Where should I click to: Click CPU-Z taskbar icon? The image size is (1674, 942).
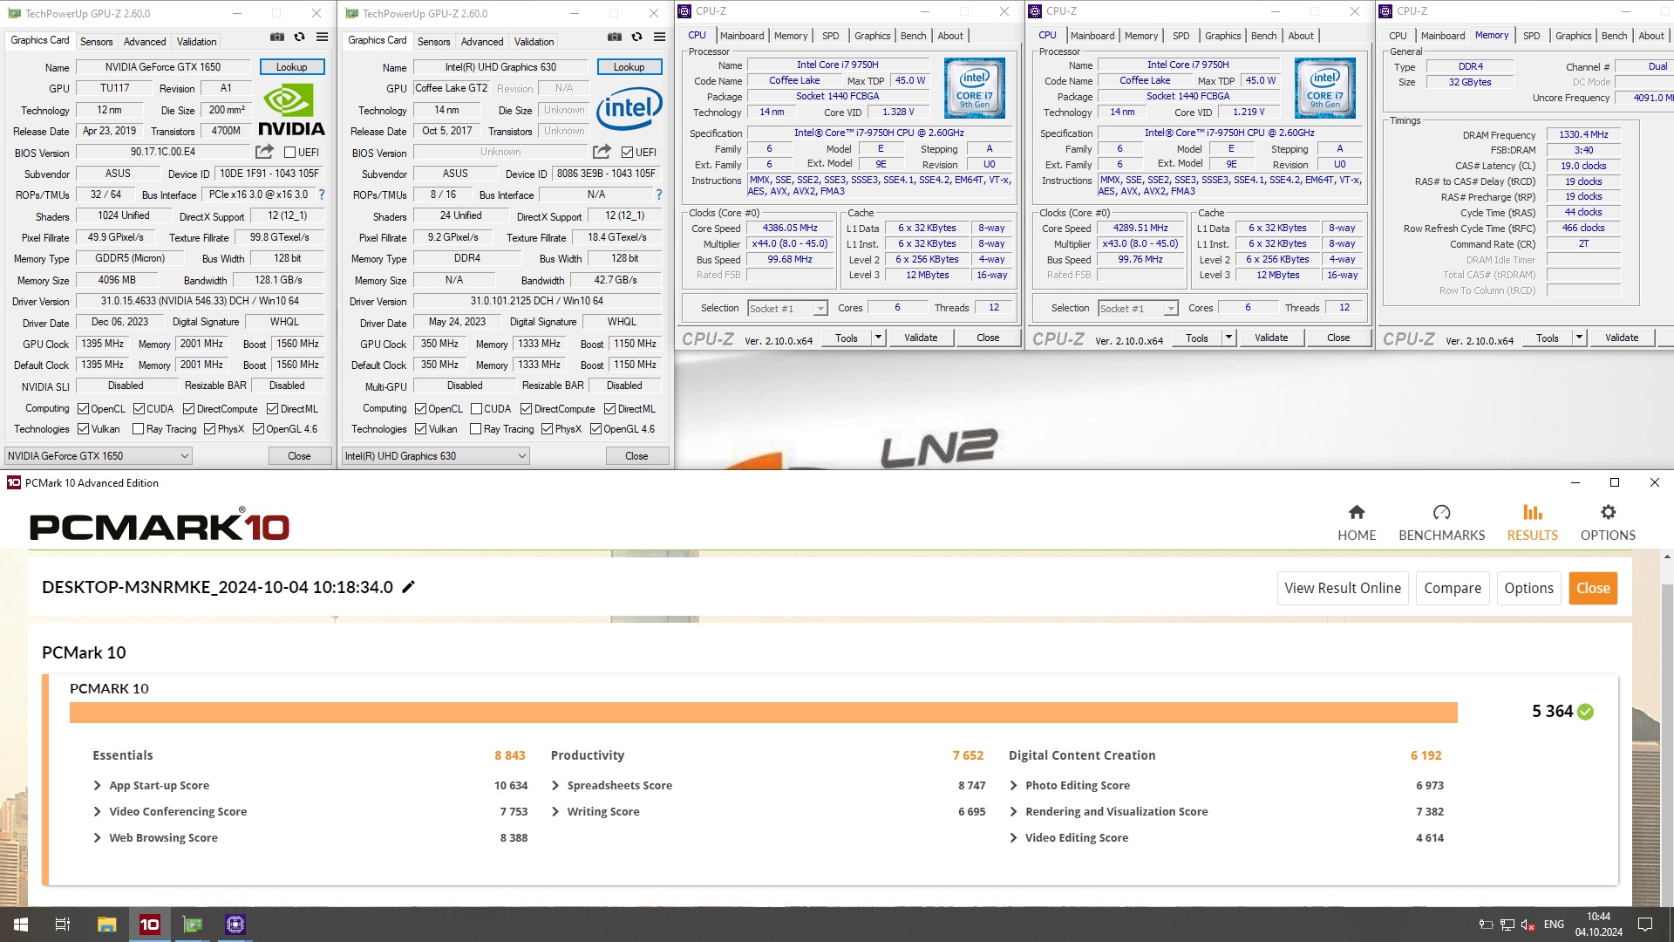235,925
